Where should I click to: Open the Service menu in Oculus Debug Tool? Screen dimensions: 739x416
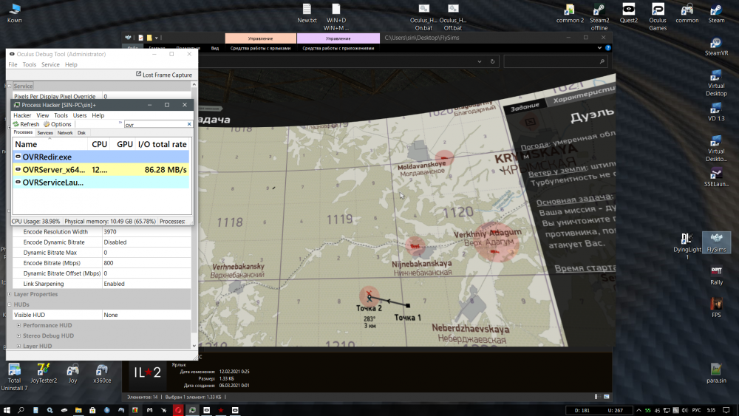click(x=50, y=64)
